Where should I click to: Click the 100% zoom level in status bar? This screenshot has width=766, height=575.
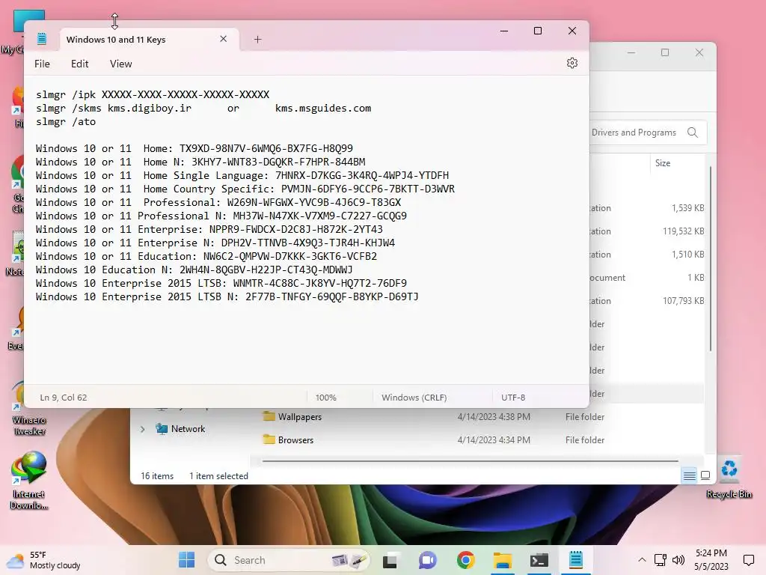[326, 398]
